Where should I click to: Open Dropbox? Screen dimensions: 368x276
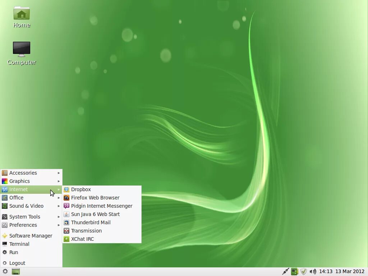[81, 189]
